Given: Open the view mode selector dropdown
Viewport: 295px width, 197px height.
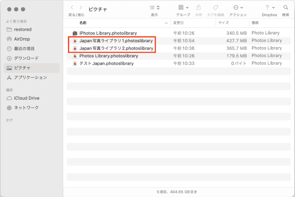Looking at the screenshot, I should (x=154, y=7).
